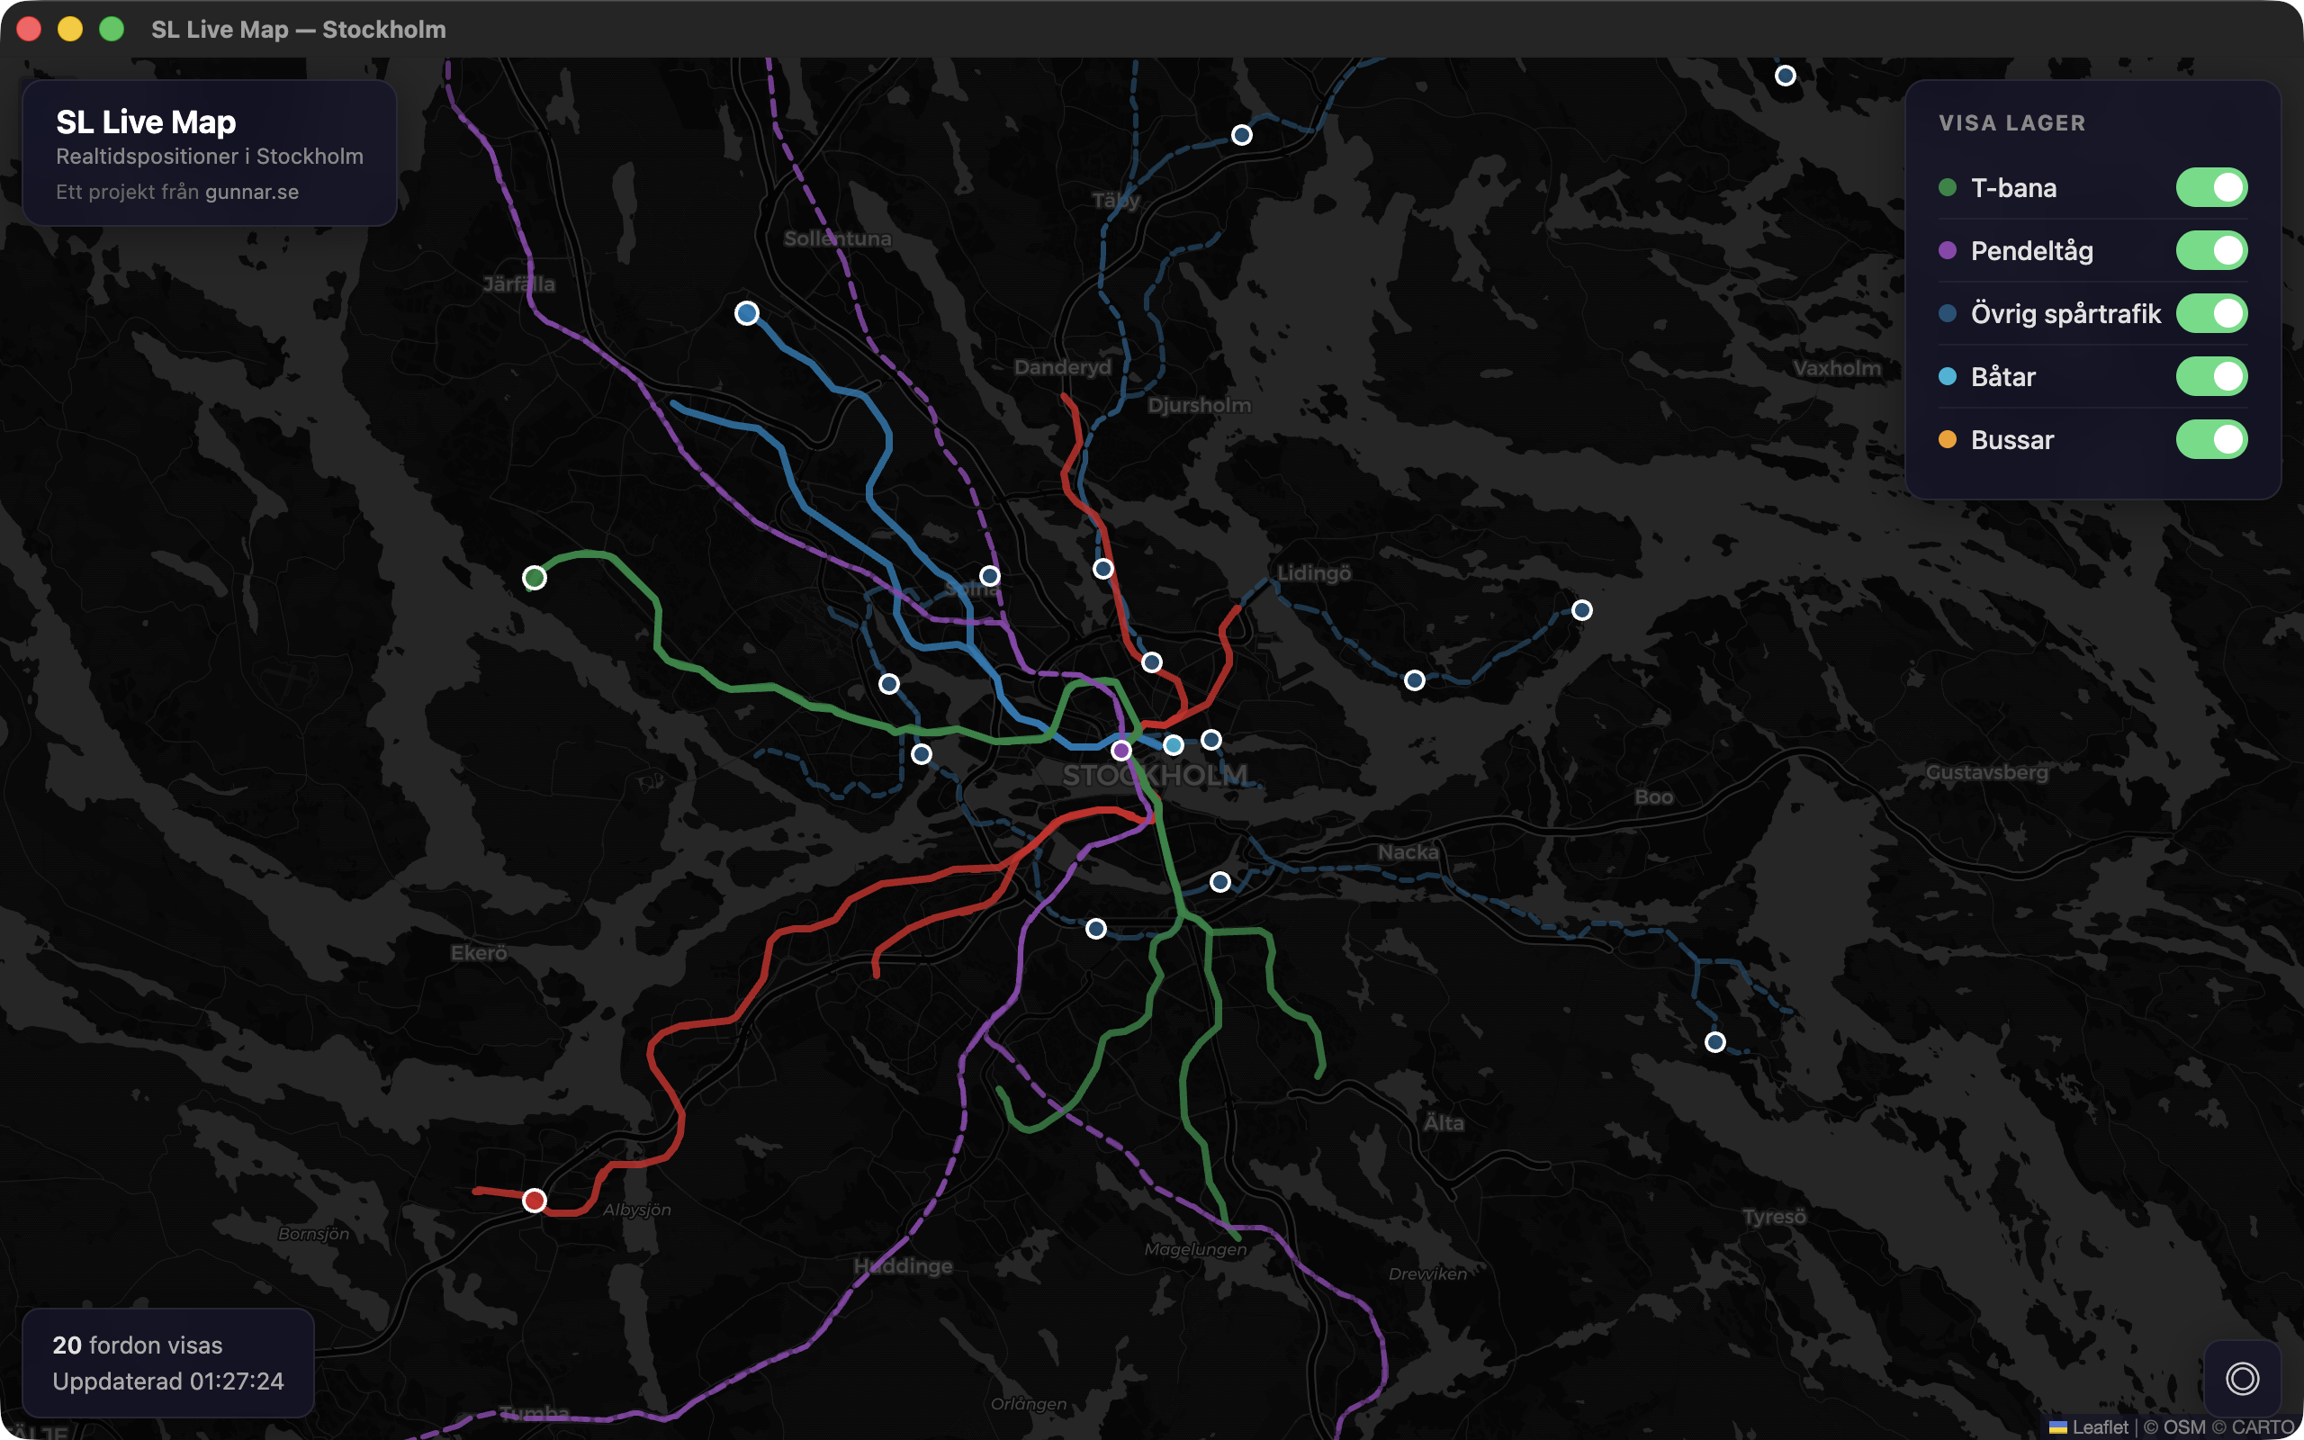Click the green color dot beside T-bana
The height and width of the screenshot is (1440, 2304).
1948,187
